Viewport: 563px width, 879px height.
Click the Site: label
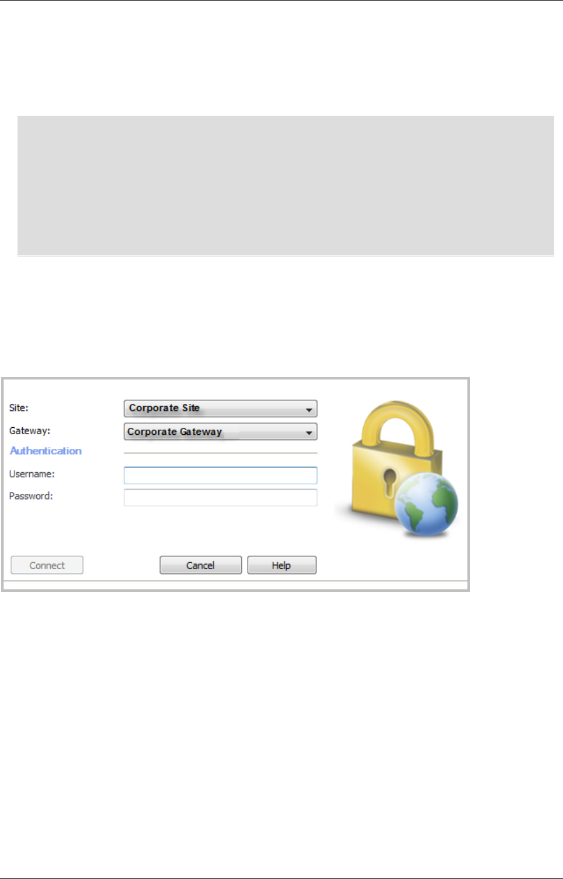[x=19, y=408]
